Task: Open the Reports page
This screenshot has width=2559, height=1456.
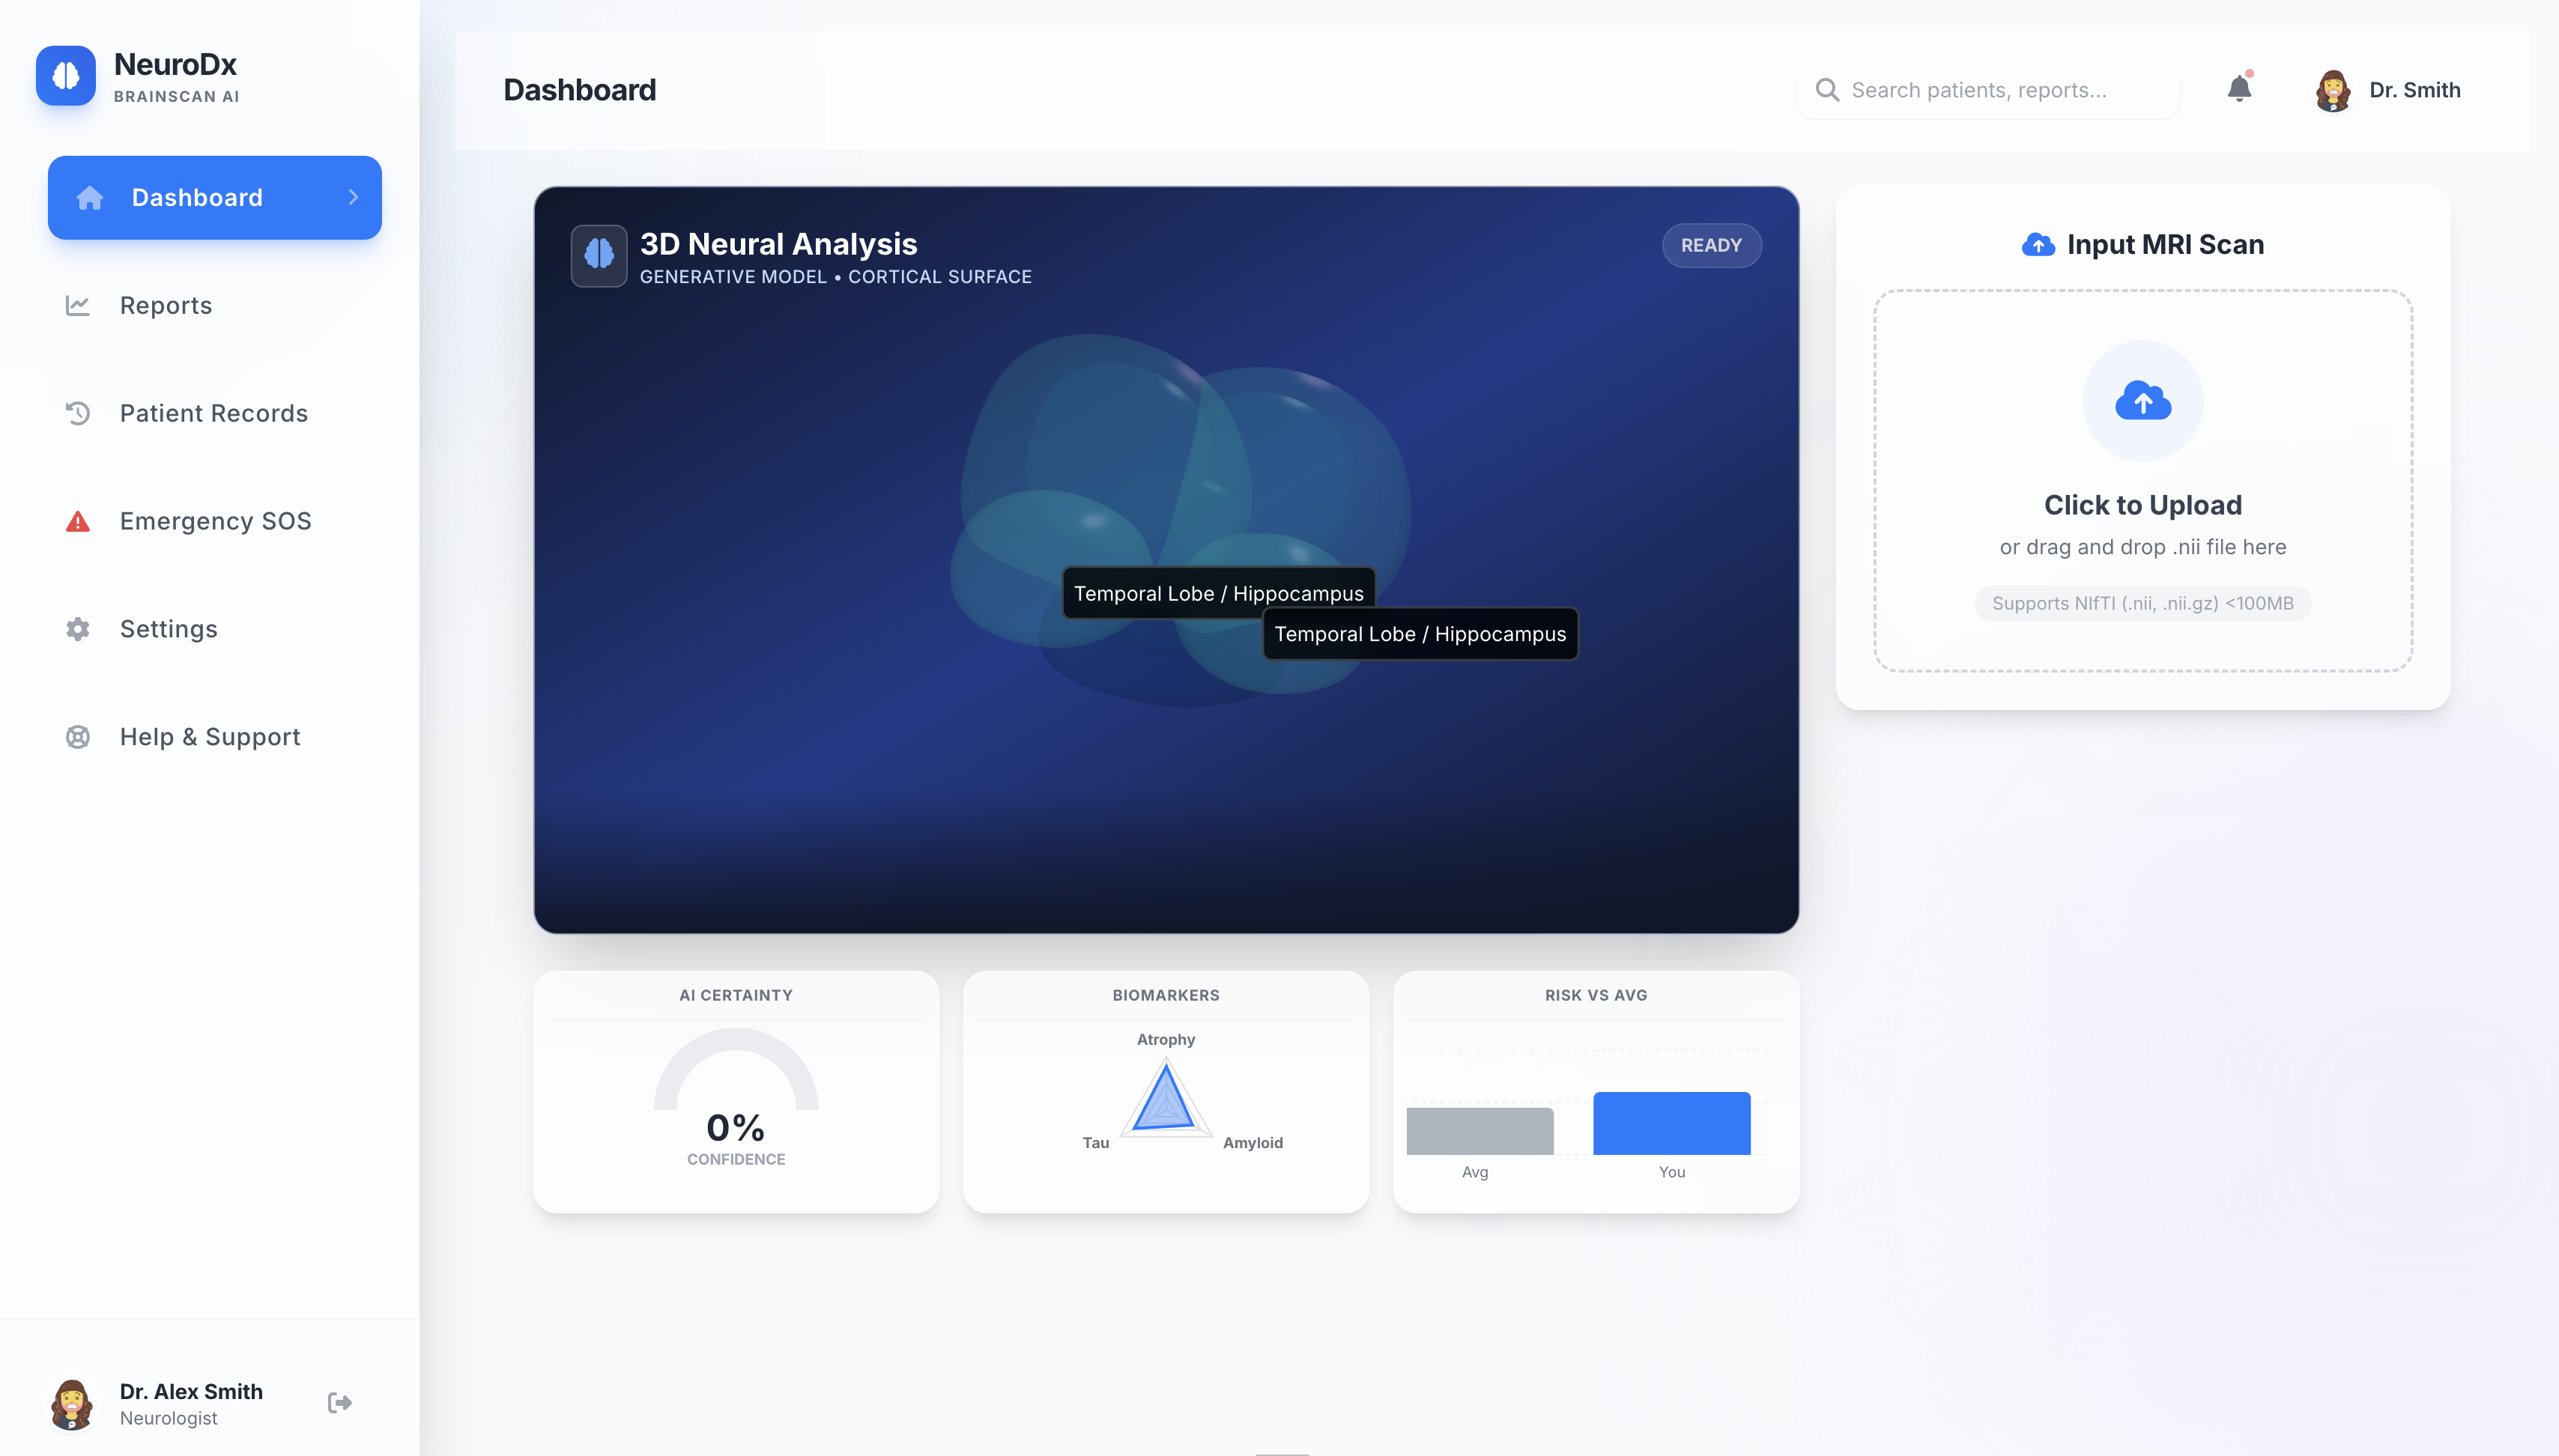Action: [166, 305]
